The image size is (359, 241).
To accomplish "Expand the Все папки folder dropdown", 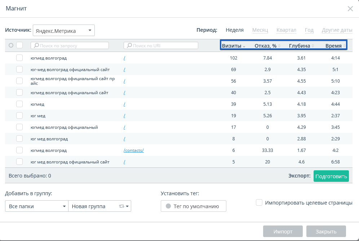I will (36, 206).
